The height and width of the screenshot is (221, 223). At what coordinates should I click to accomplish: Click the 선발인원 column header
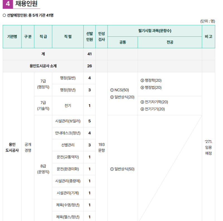tap(89, 37)
